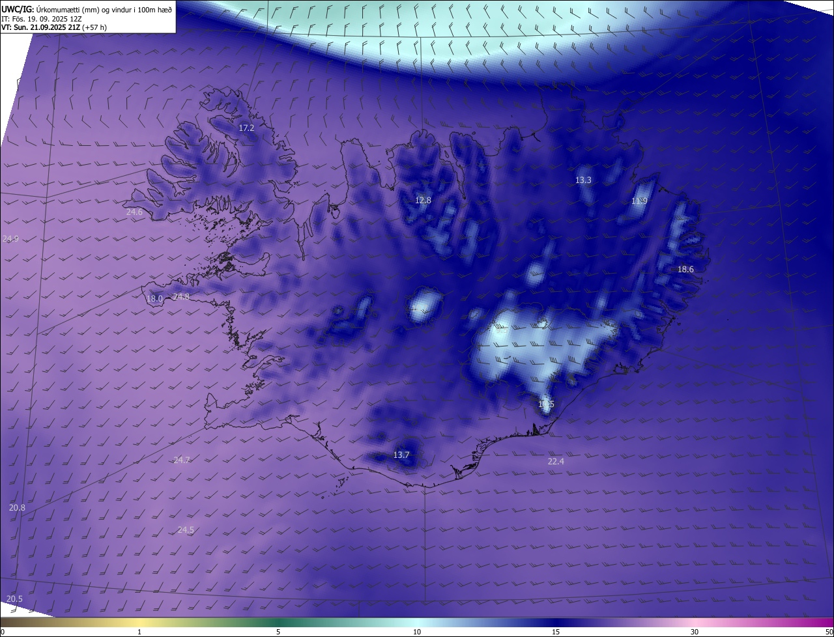Select the 17.2 value over the Westfjords
This screenshot has height=637, width=834.
click(246, 128)
